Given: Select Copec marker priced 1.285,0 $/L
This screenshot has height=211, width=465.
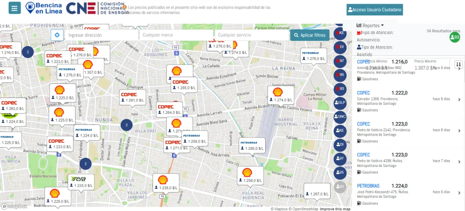Looking at the screenshot, I should coord(184,85).
